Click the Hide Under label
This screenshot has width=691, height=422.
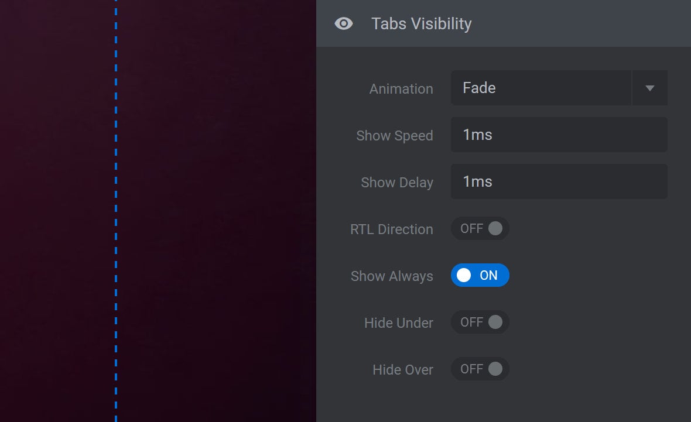point(398,323)
